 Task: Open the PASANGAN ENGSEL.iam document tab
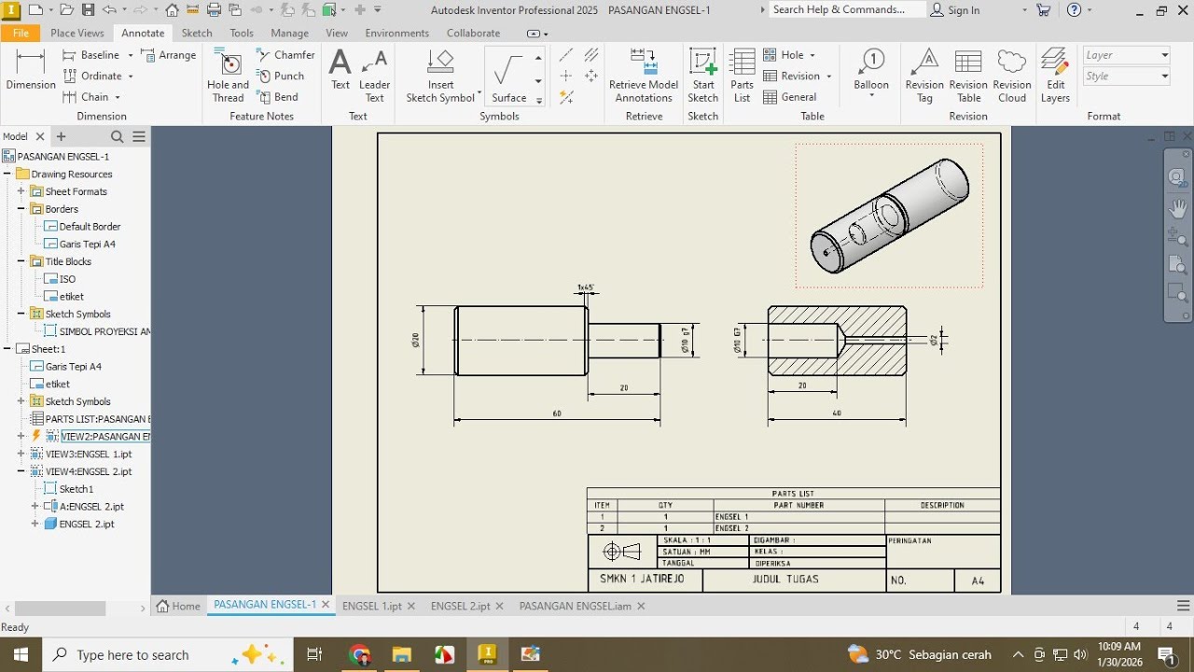click(x=576, y=606)
